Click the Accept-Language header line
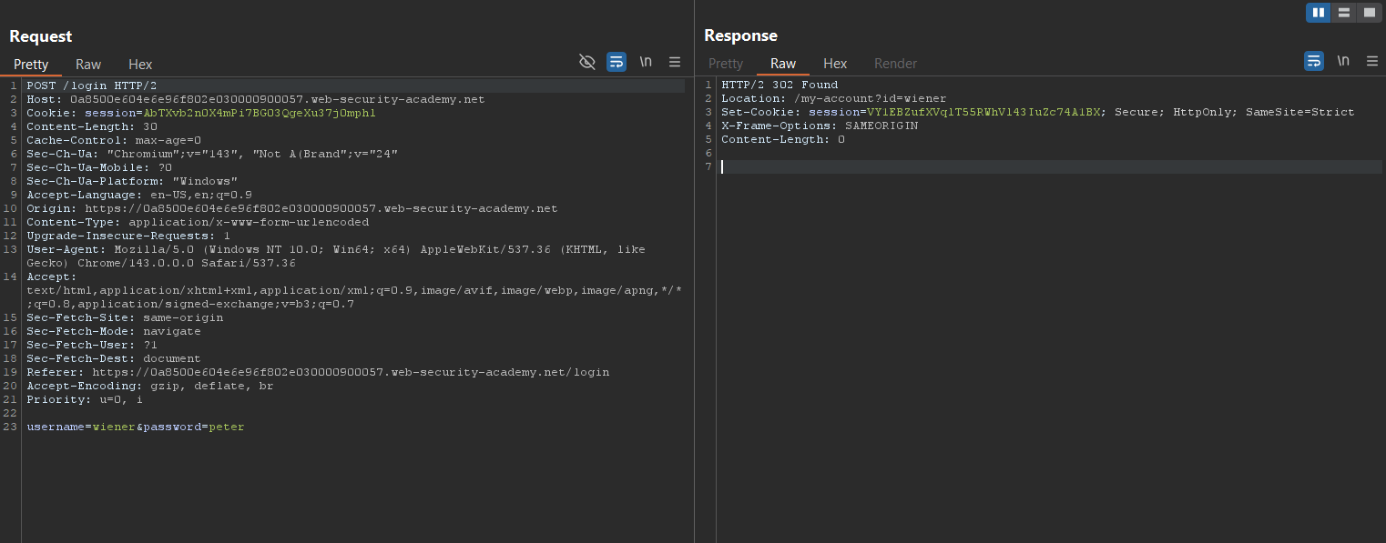The width and height of the screenshot is (1386, 543). [x=139, y=195]
